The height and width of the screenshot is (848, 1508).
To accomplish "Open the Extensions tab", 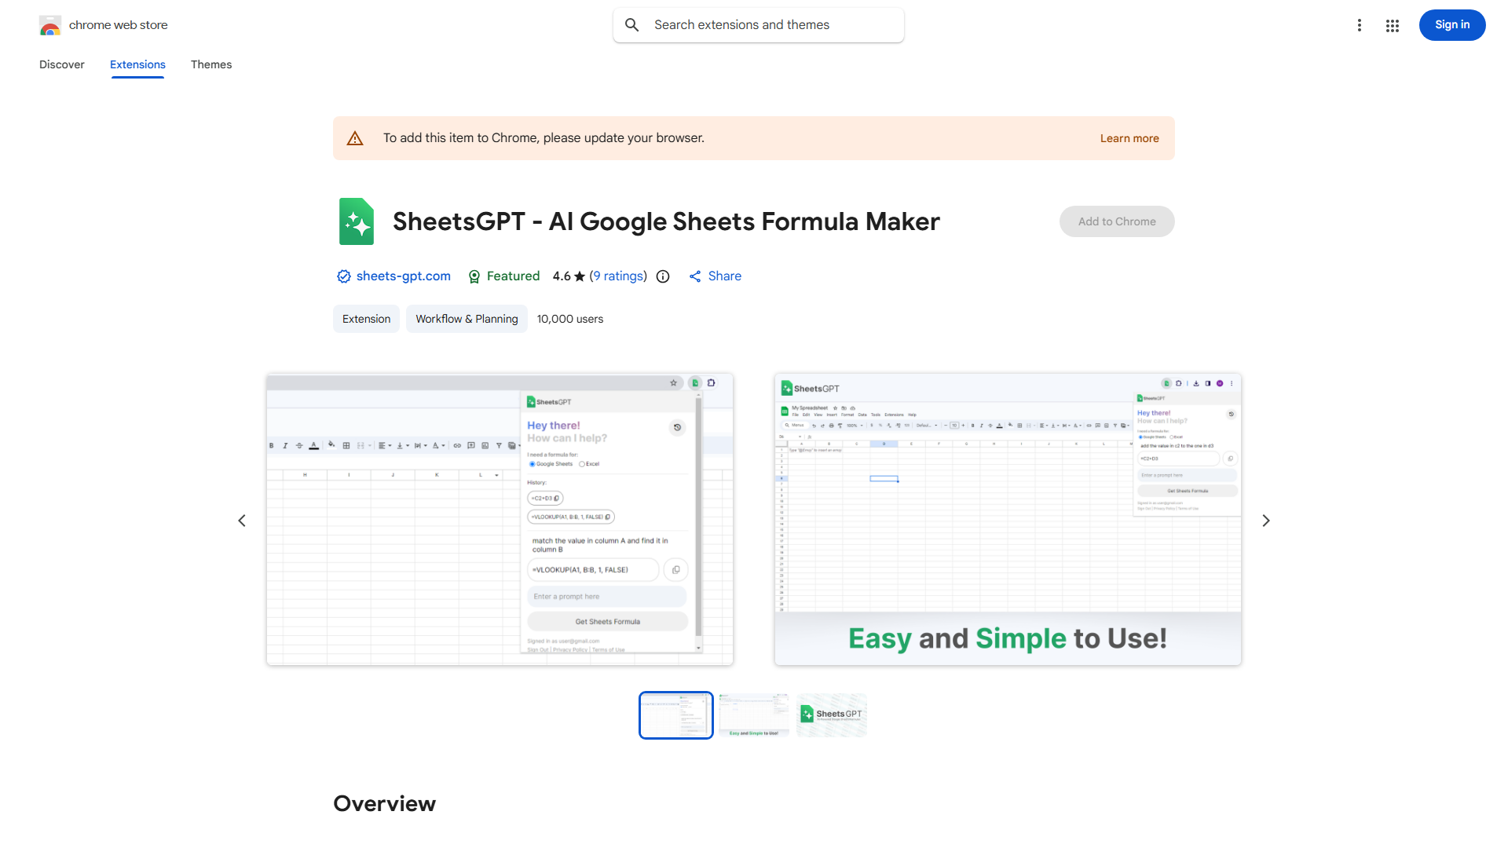I will pos(137,64).
